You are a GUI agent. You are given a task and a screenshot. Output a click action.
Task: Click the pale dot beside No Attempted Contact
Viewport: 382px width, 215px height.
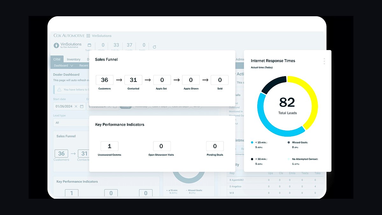pyautogui.click(x=289, y=159)
